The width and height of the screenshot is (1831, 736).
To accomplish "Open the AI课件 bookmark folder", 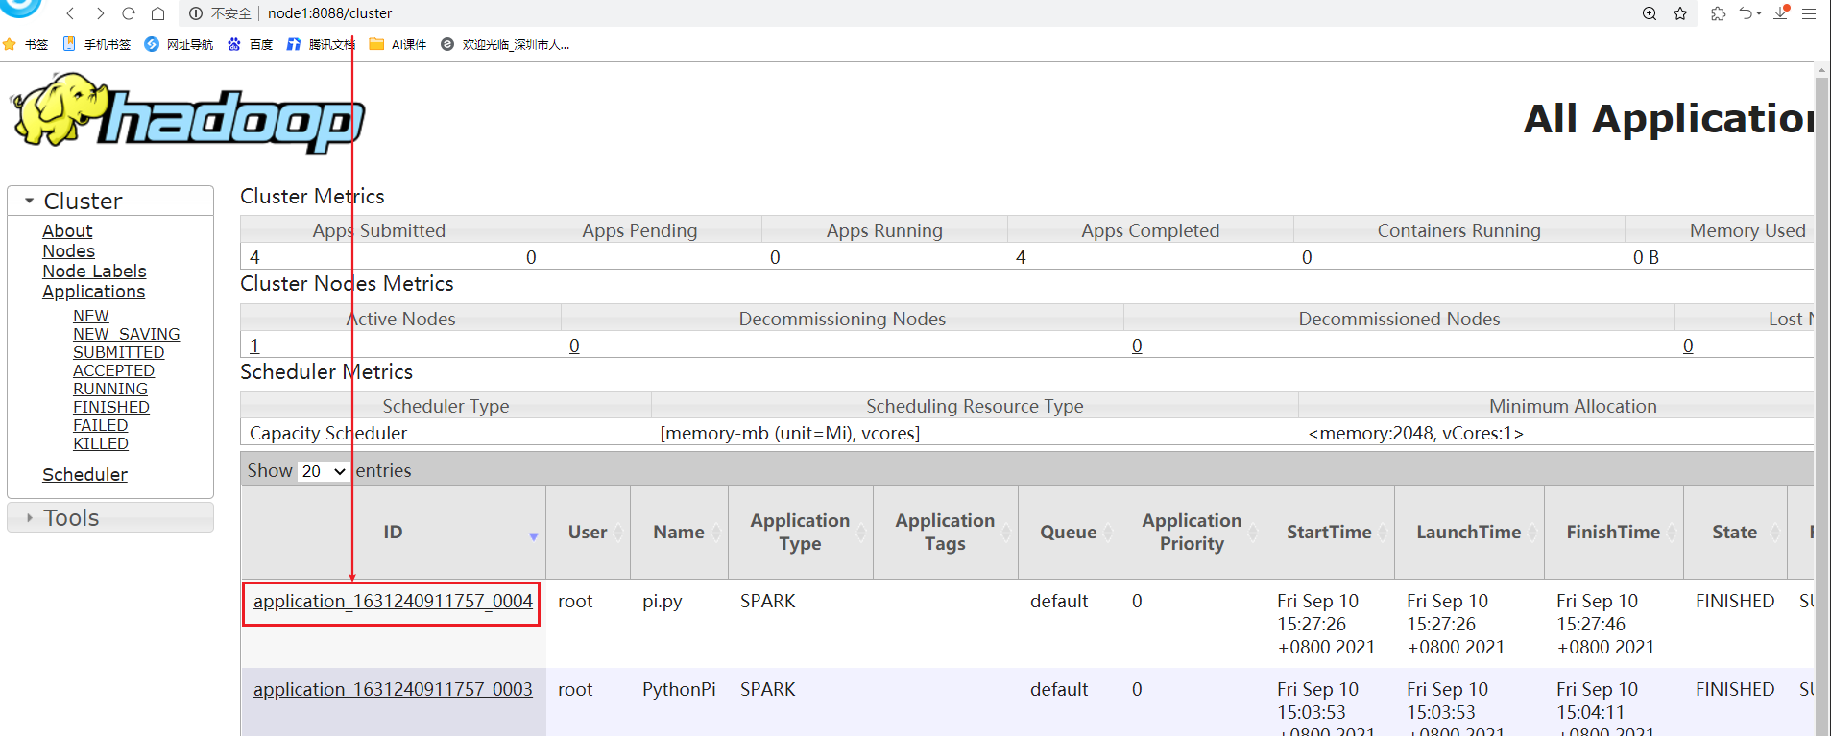I will tap(398, 44).
